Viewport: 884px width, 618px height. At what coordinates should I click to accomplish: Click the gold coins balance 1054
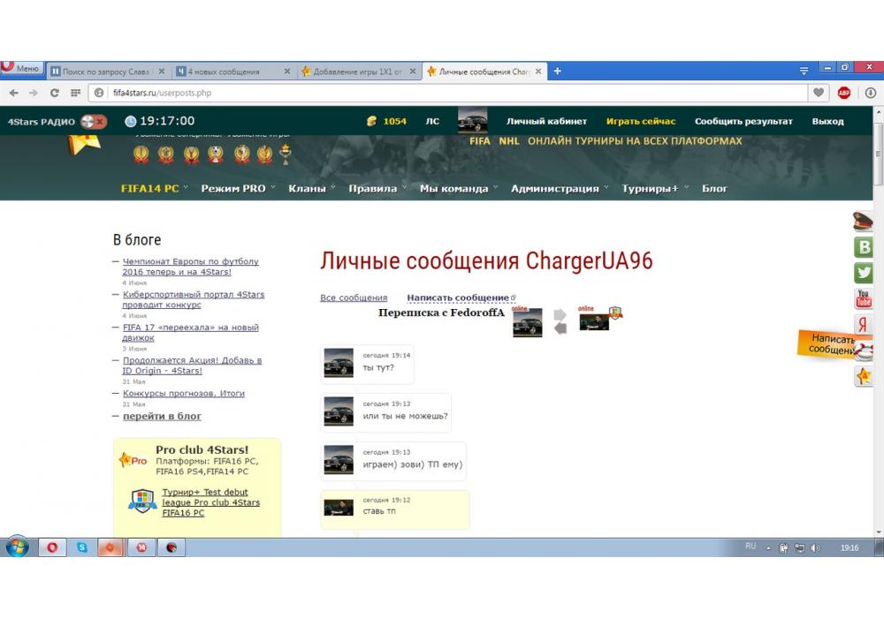[387, 122]
